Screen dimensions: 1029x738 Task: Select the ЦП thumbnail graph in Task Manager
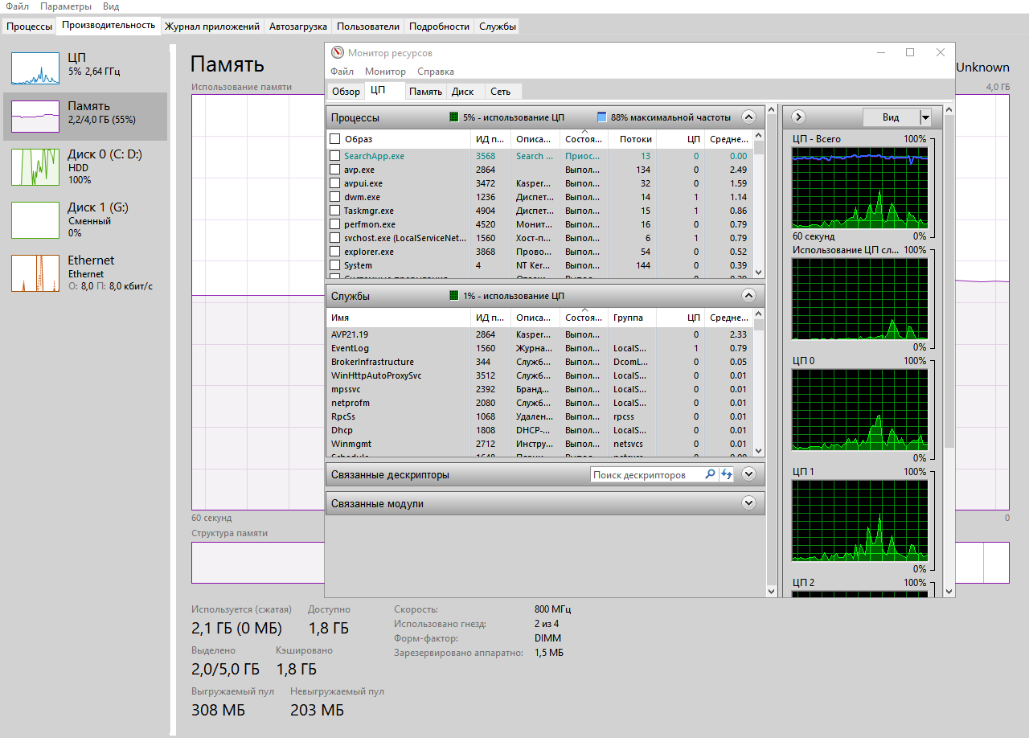[35, 68]
